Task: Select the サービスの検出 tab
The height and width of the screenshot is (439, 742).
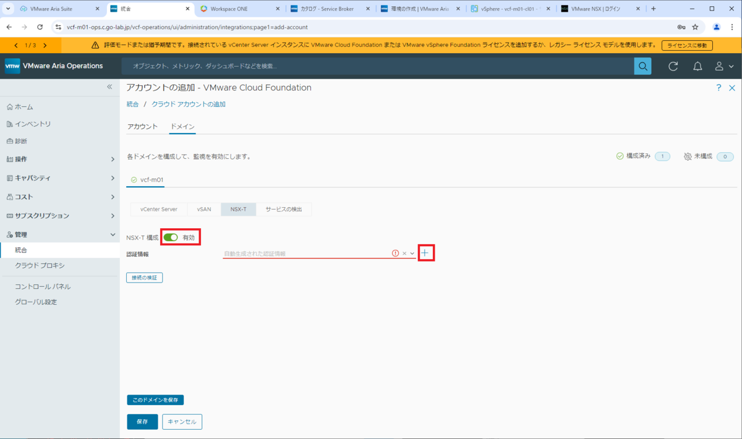Action: point(284,209)
